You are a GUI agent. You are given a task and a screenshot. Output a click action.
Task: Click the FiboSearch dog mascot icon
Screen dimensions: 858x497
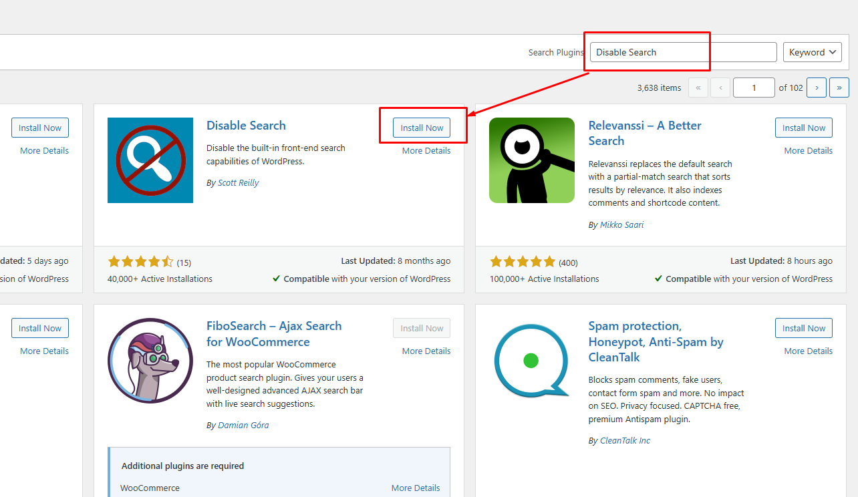[x=150, y=361]
